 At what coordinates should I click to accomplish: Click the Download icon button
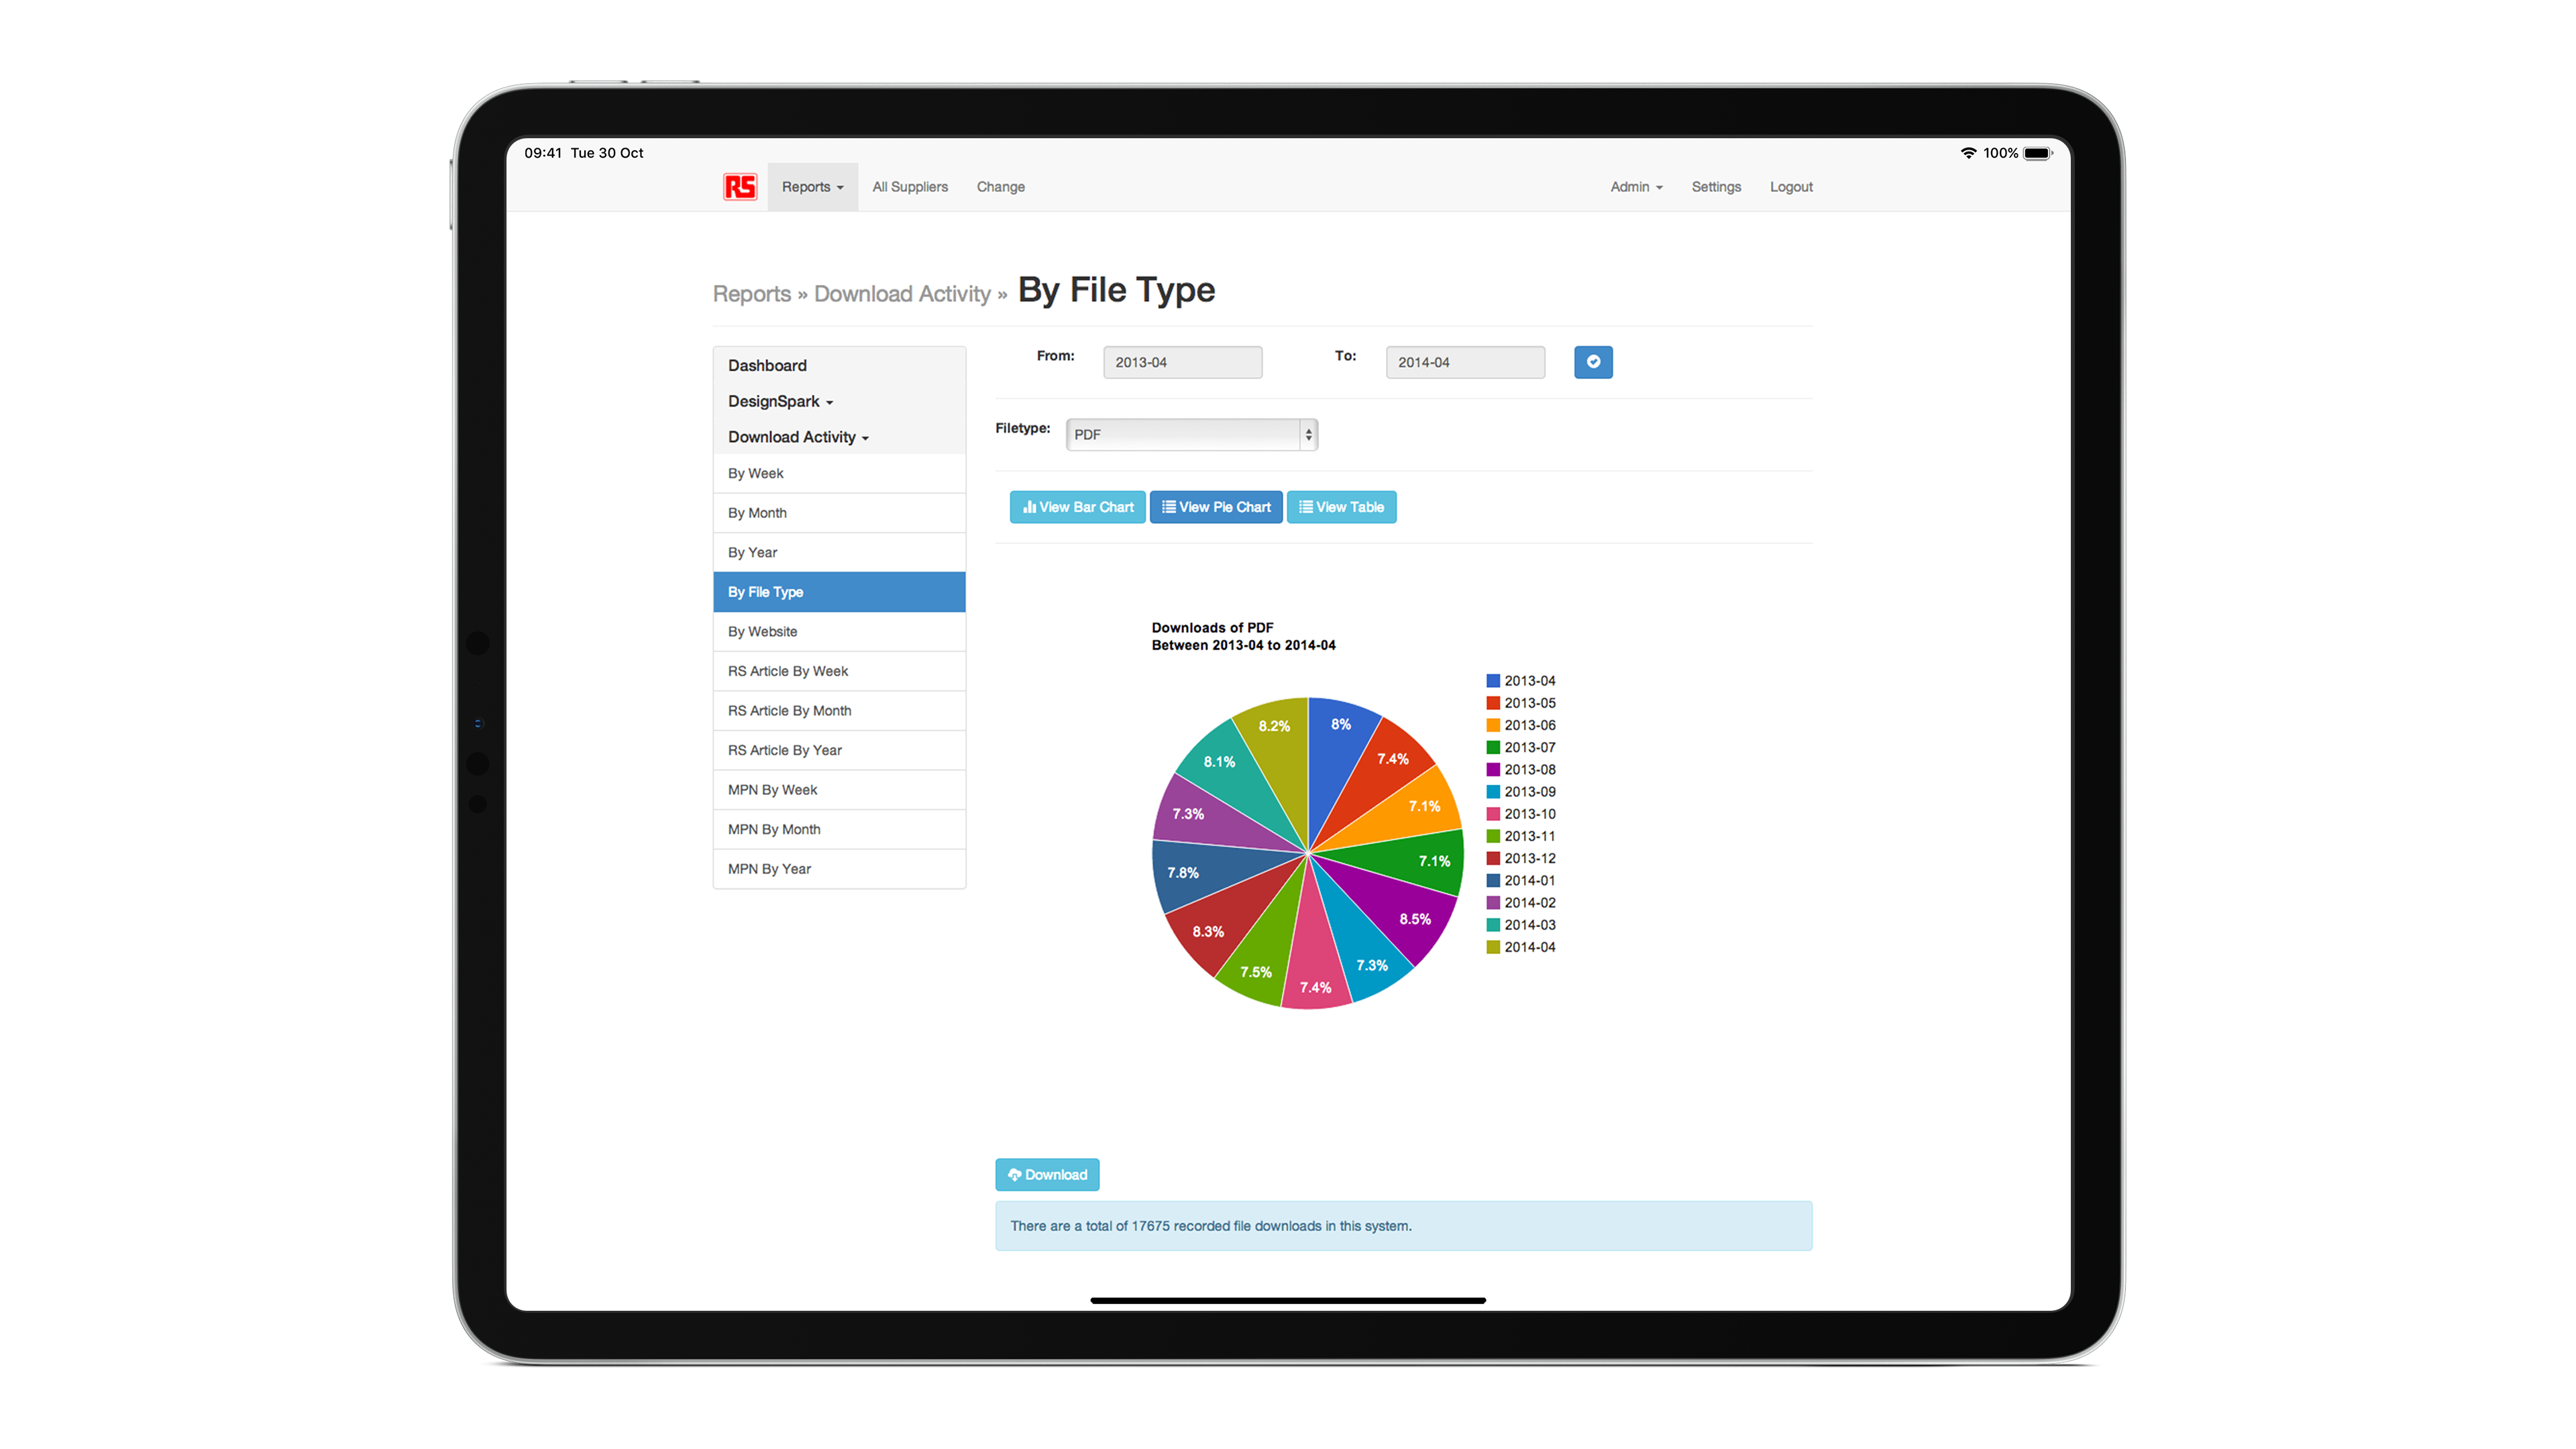click(x=1046, y=1175)
